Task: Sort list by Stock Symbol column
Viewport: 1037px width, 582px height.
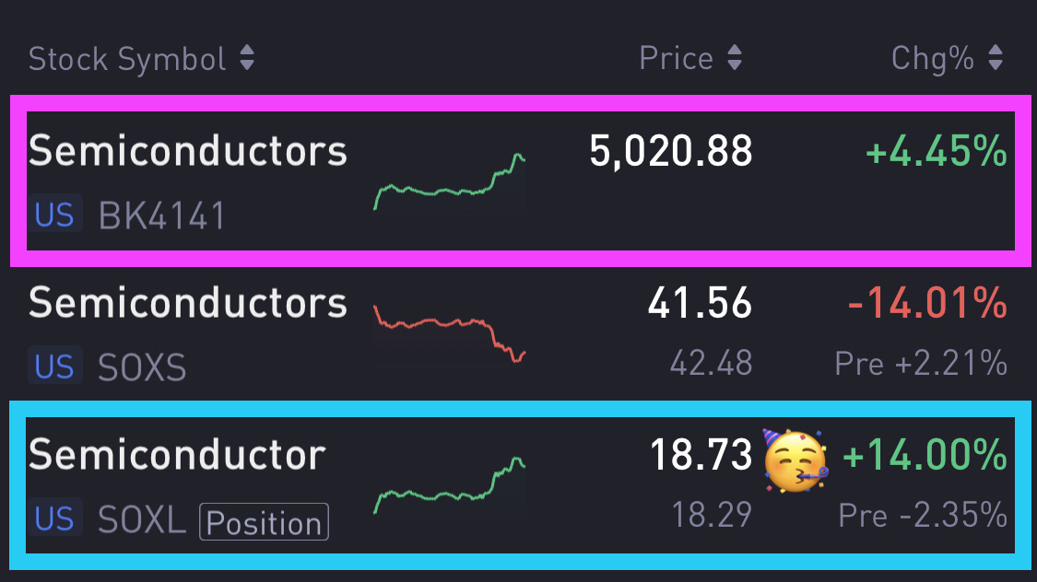Action: pyautogui.click(x=127, y=60)
